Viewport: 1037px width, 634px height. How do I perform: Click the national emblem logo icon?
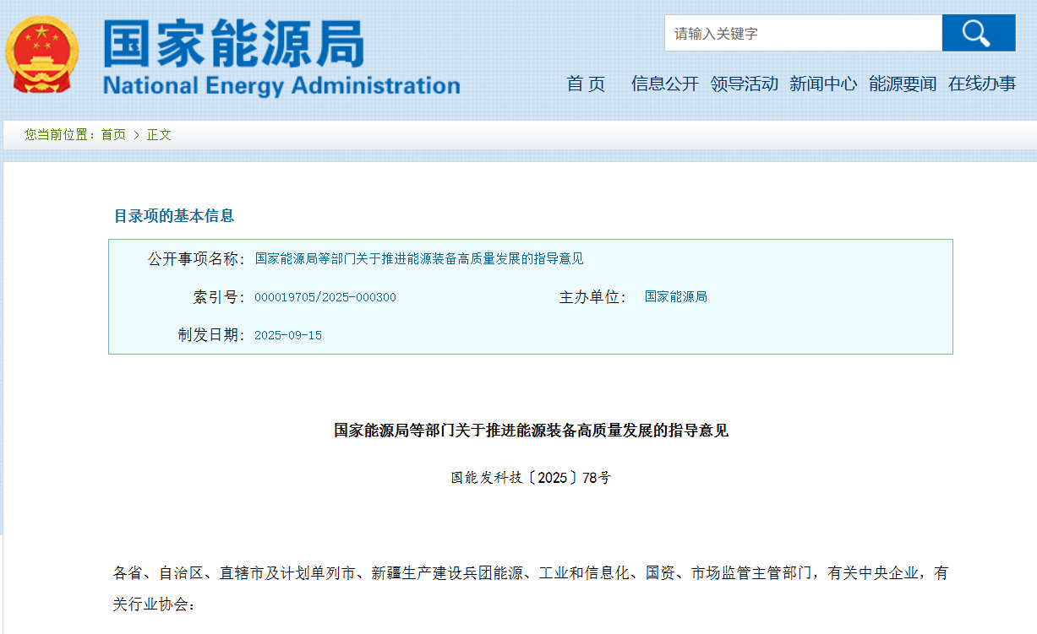tap(44, 53)
